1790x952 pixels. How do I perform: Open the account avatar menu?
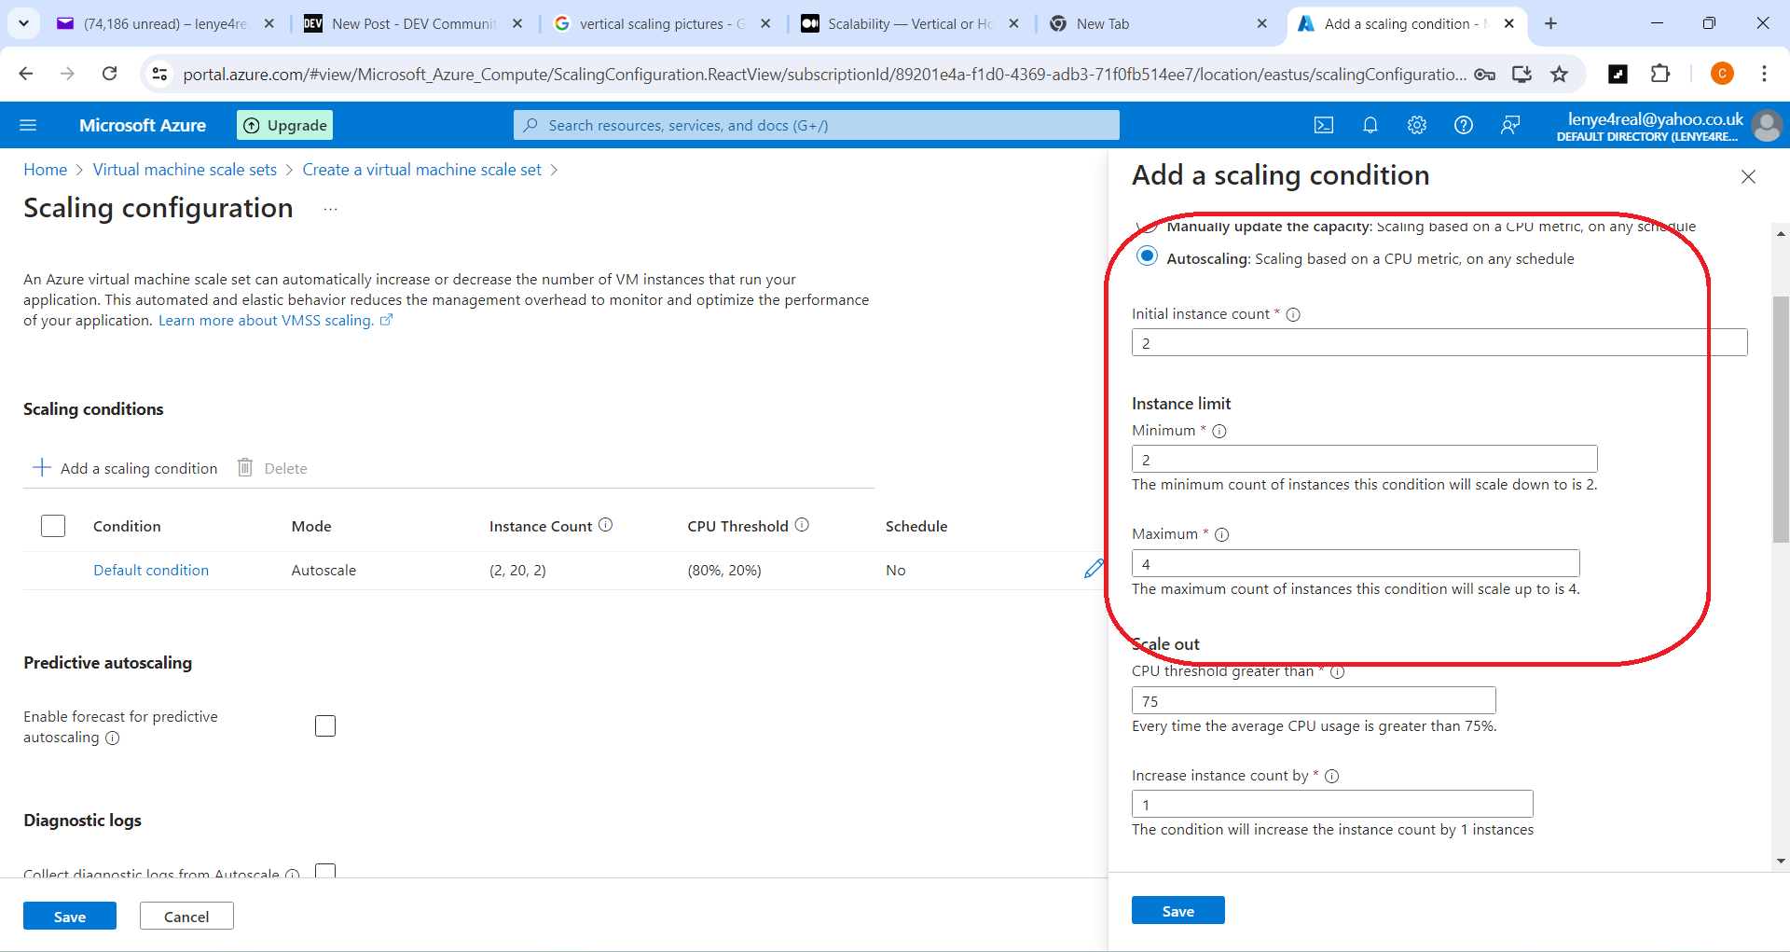(x=1767, y=125)
